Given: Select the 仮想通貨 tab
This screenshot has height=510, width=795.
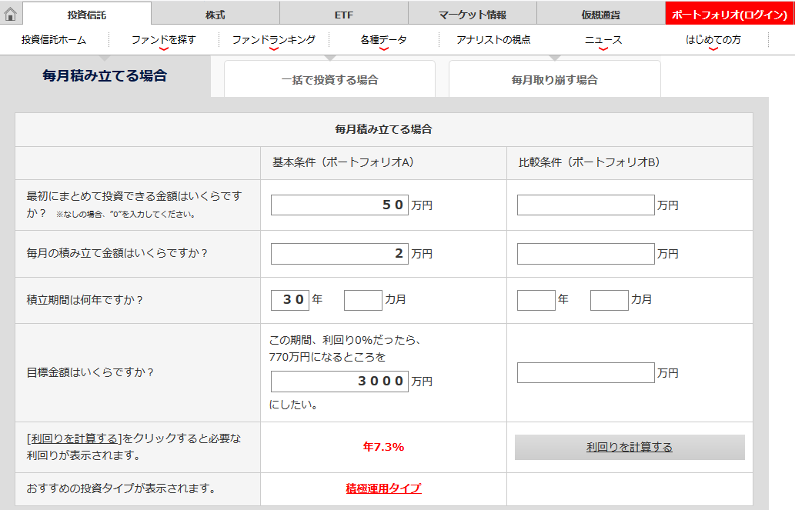Looking at the screenshot, I should click(600, 15).
